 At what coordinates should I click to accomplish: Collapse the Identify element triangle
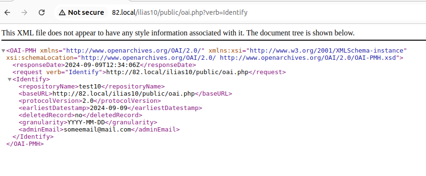click(x=10, y=79)
